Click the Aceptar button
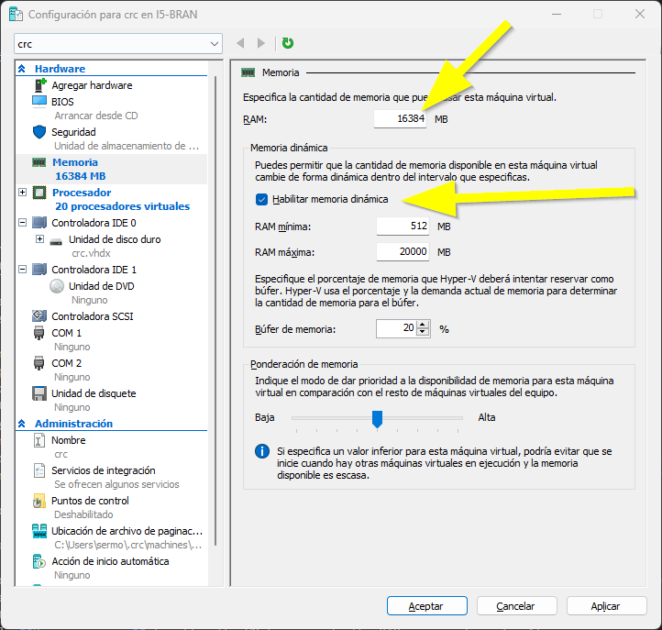The width and height of the screenshot is (662, 630). pos(426,606)
